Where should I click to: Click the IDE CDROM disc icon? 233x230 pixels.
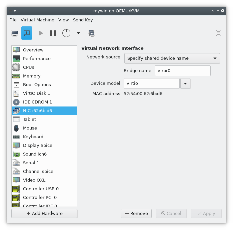pos(16,102)
